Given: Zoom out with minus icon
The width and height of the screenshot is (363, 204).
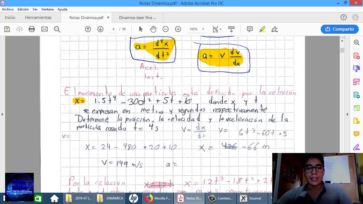Looking at the screenshot, I should (x=166, y=29).
